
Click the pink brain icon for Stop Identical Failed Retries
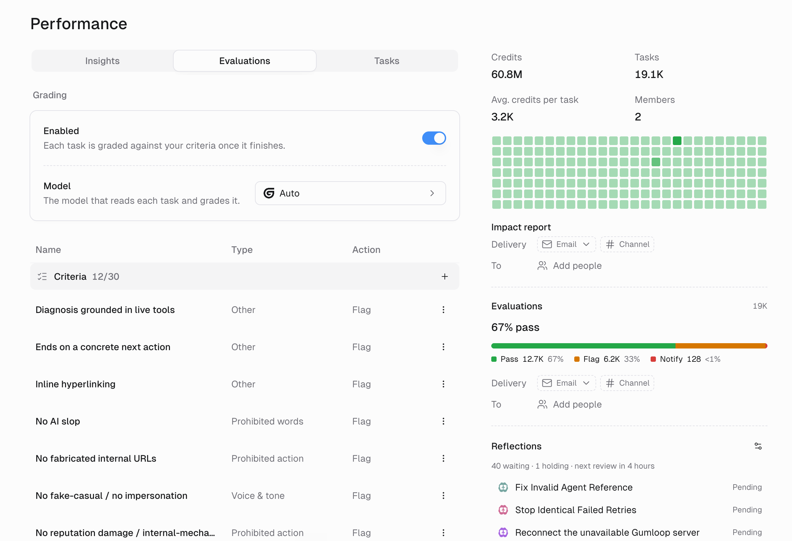click(503, 510)
